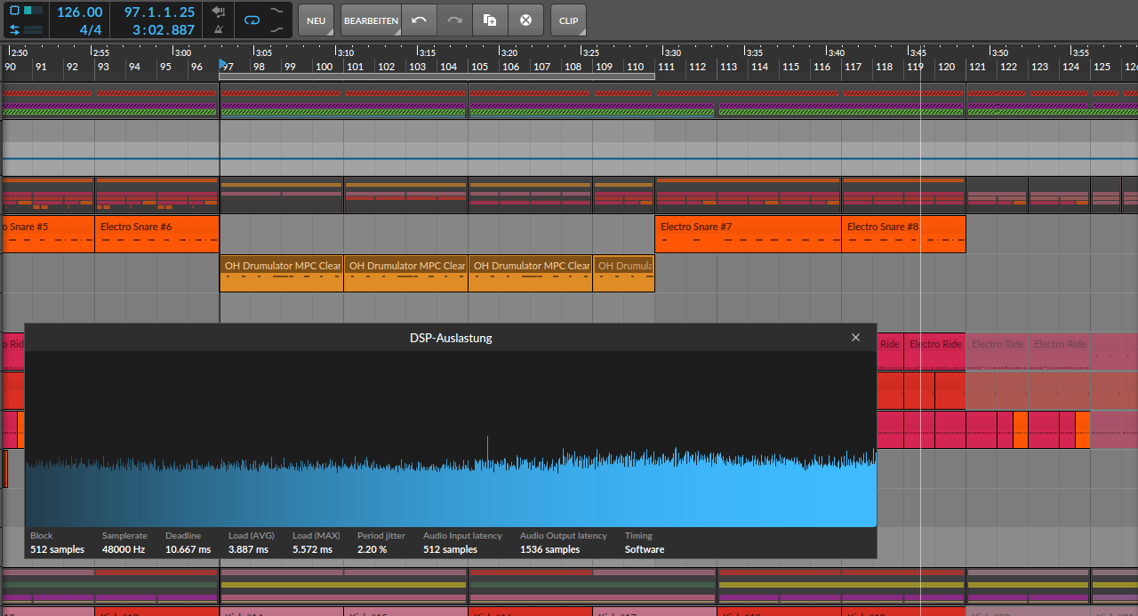Viewport: 1138px width, 616px height.
Task: Click the Deadline value 10.667 ms
Action: tap(188, 549)
